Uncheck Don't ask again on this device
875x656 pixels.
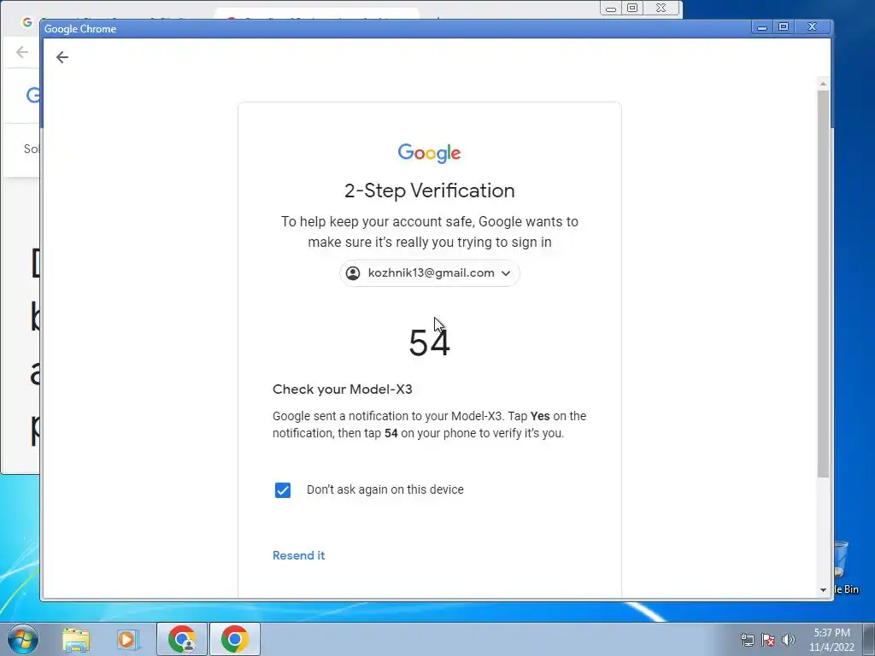[282, 489]
